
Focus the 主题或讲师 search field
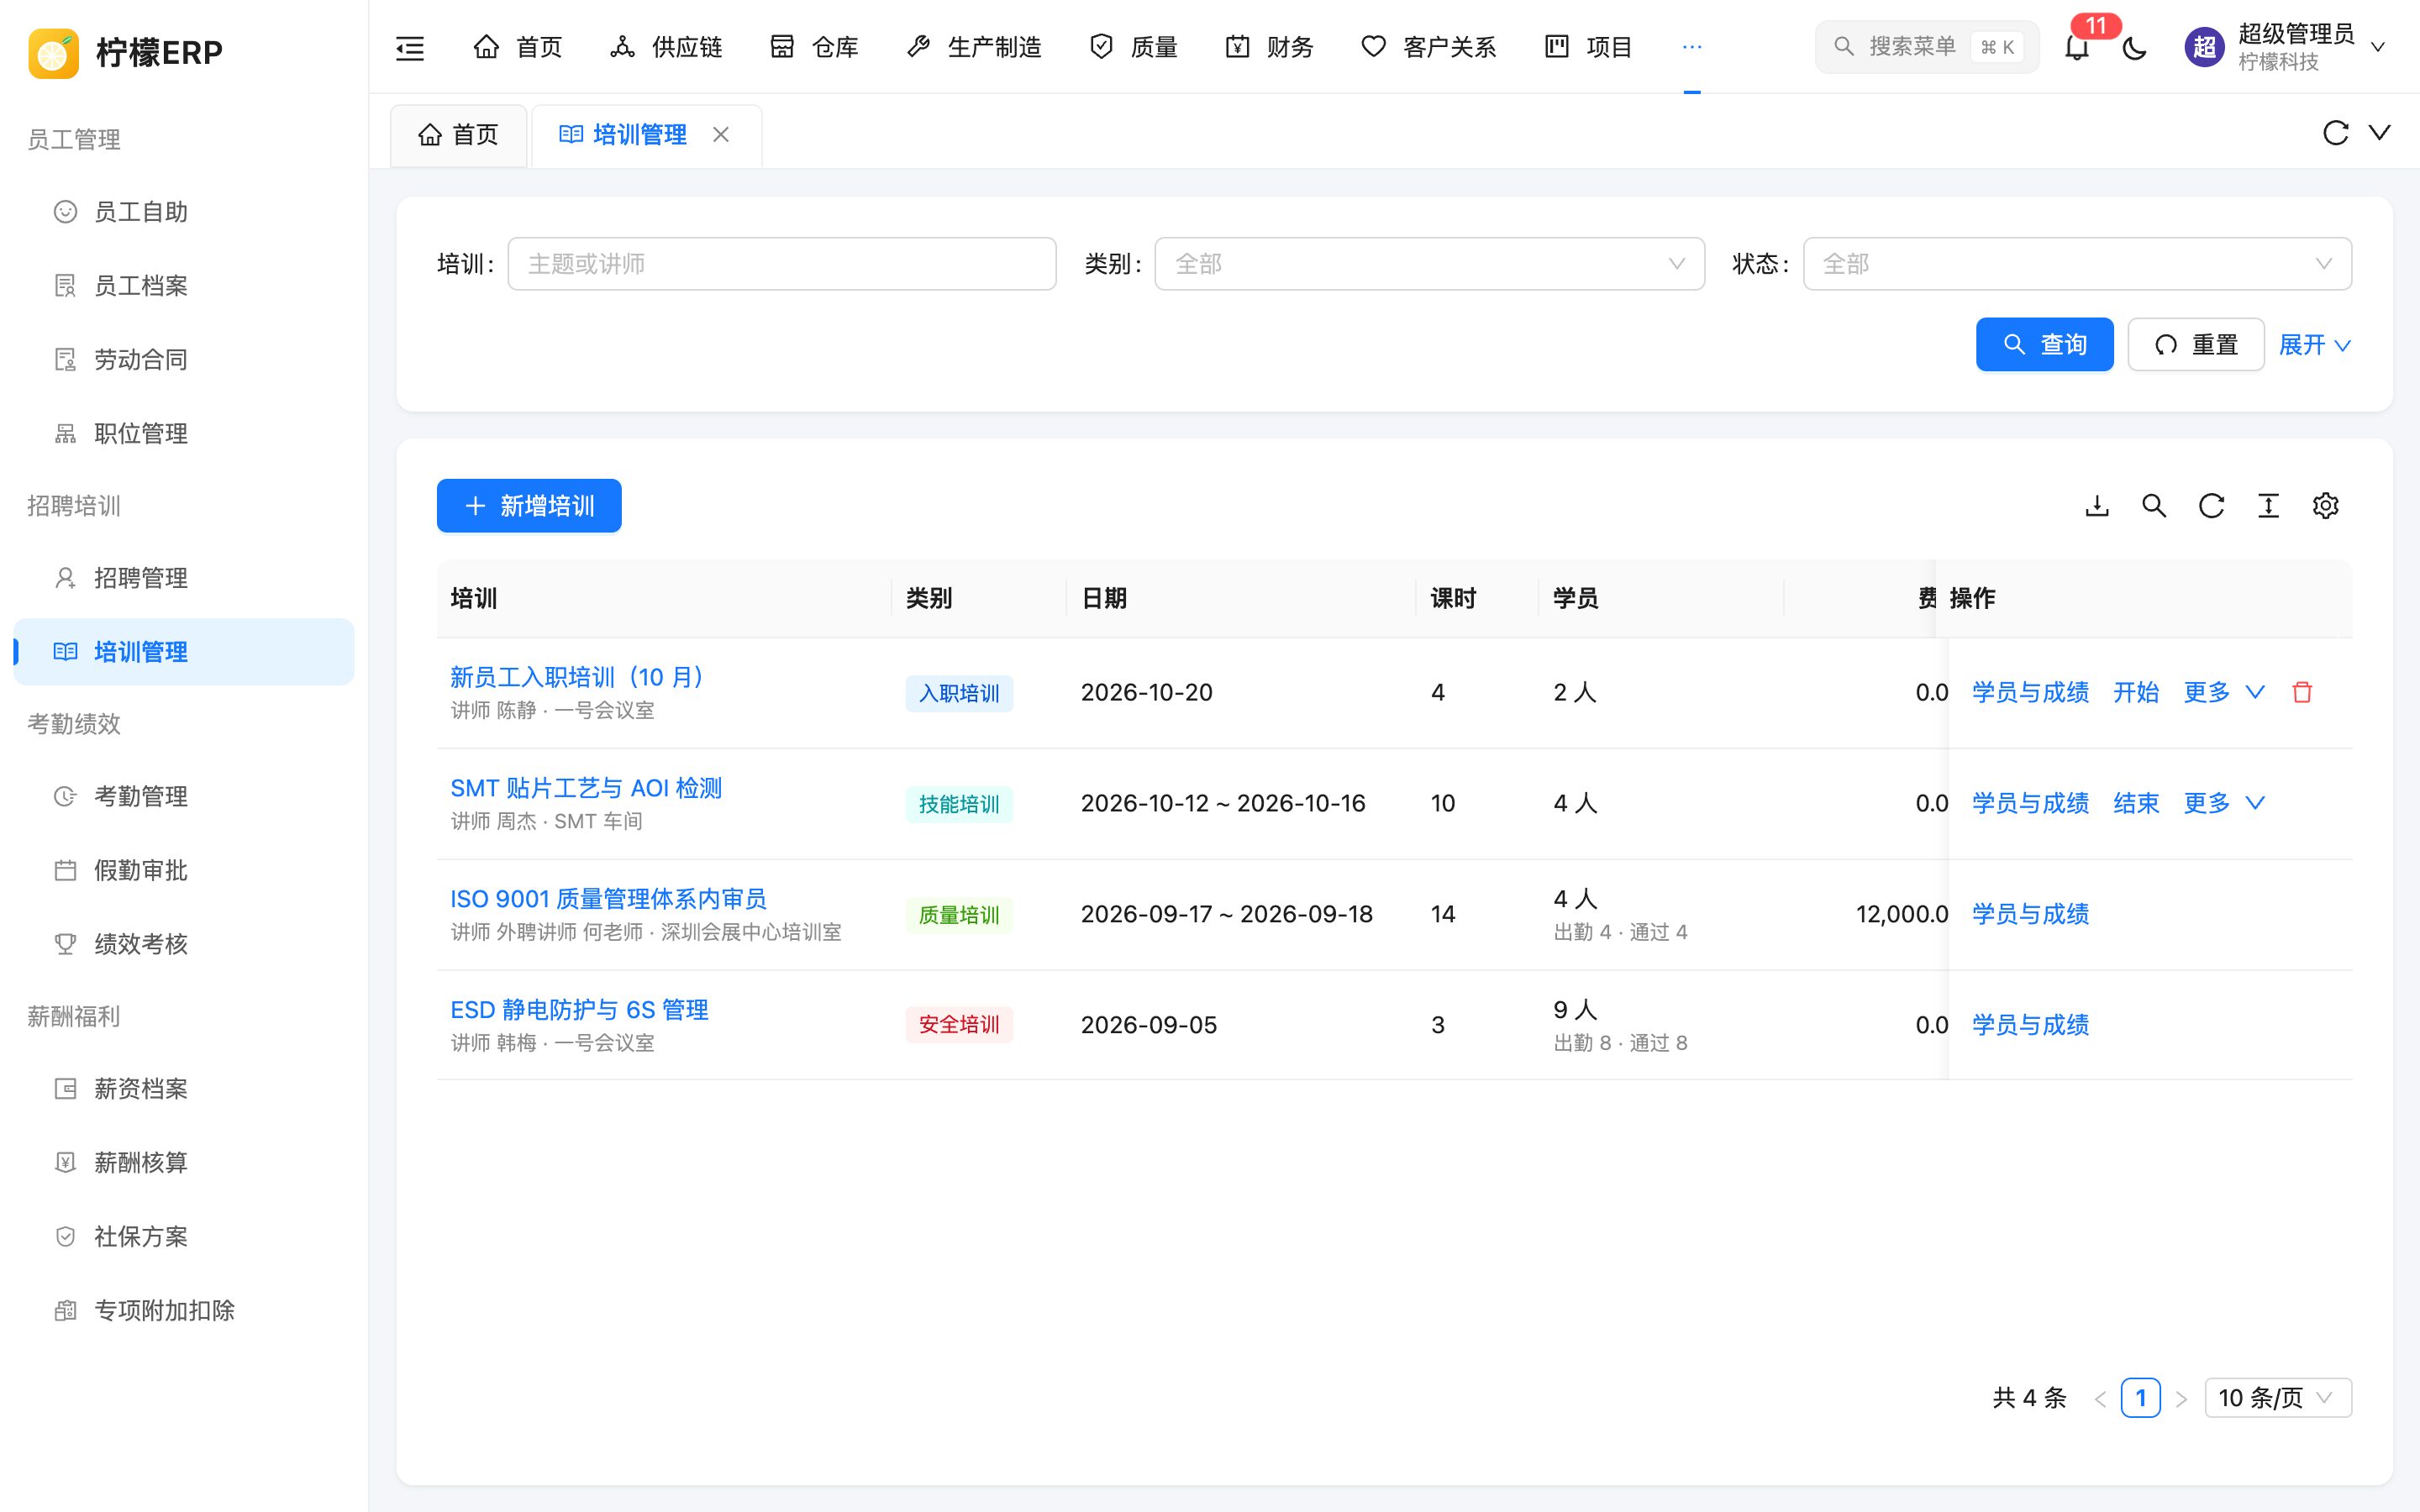pos(782,264)
